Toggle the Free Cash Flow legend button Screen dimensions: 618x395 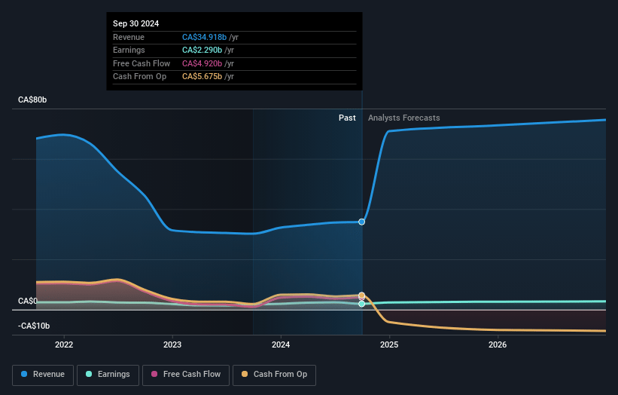pyautogui.click(x=186, y=375)
